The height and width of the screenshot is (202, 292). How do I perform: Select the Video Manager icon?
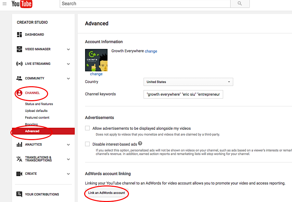pos(19,49)
